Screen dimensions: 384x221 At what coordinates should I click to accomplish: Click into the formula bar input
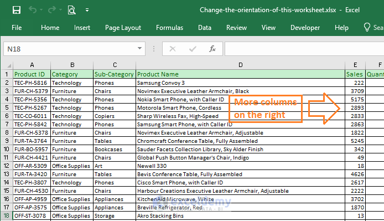[304, 49]
